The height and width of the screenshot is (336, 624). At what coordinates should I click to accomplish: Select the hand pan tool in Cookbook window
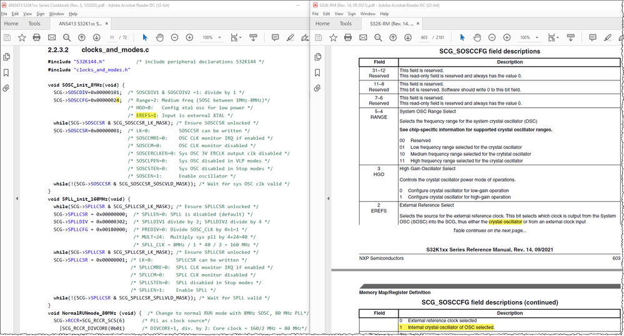click(159, 37)
